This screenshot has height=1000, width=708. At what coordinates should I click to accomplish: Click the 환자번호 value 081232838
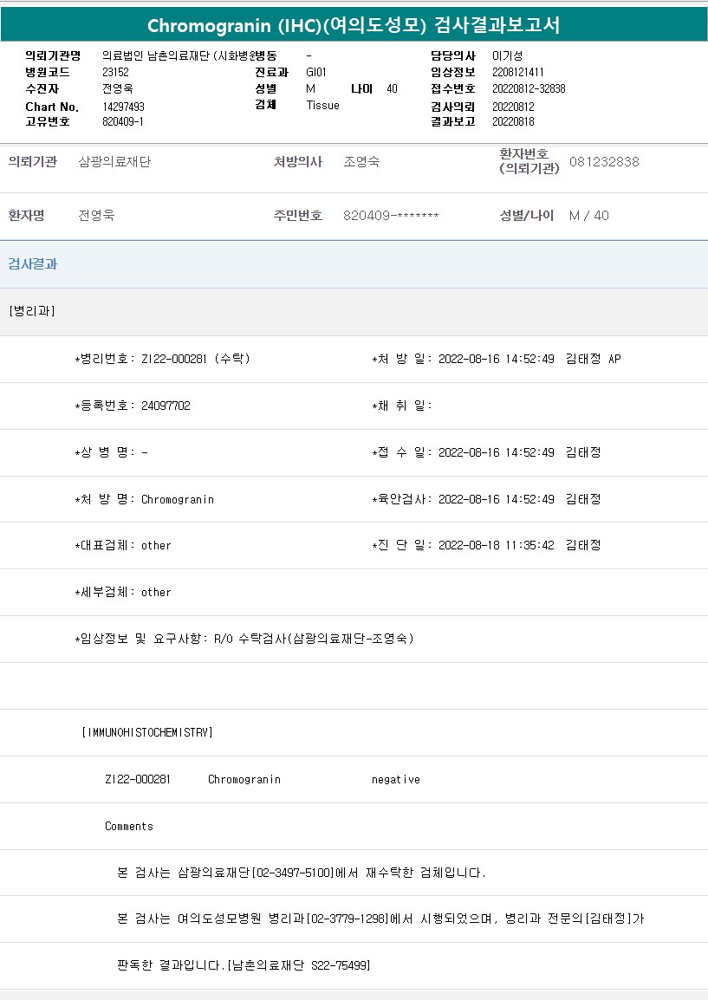pyautogui.click(x=604, y=162)
